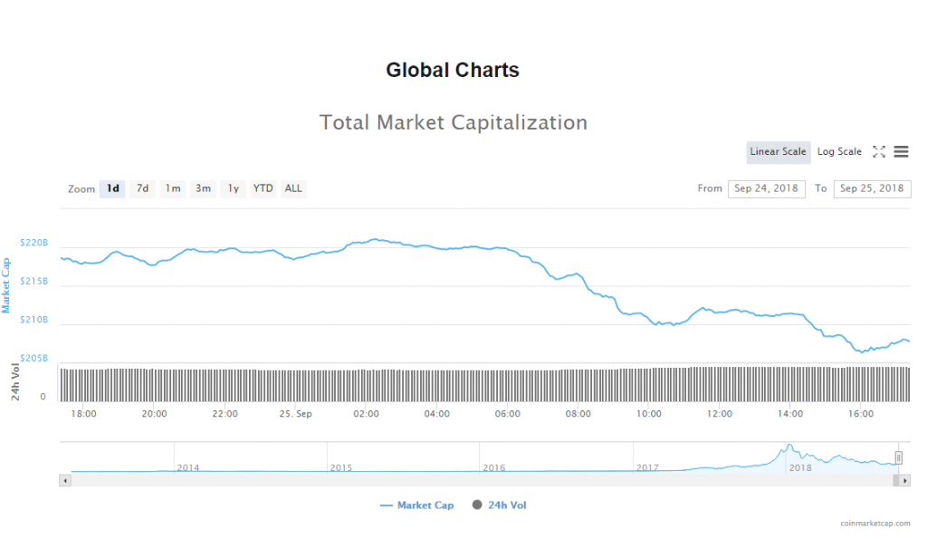The image size is (927, 539).
Task: Choose the YTD zoom option
Action: click(x=263, y=188)
